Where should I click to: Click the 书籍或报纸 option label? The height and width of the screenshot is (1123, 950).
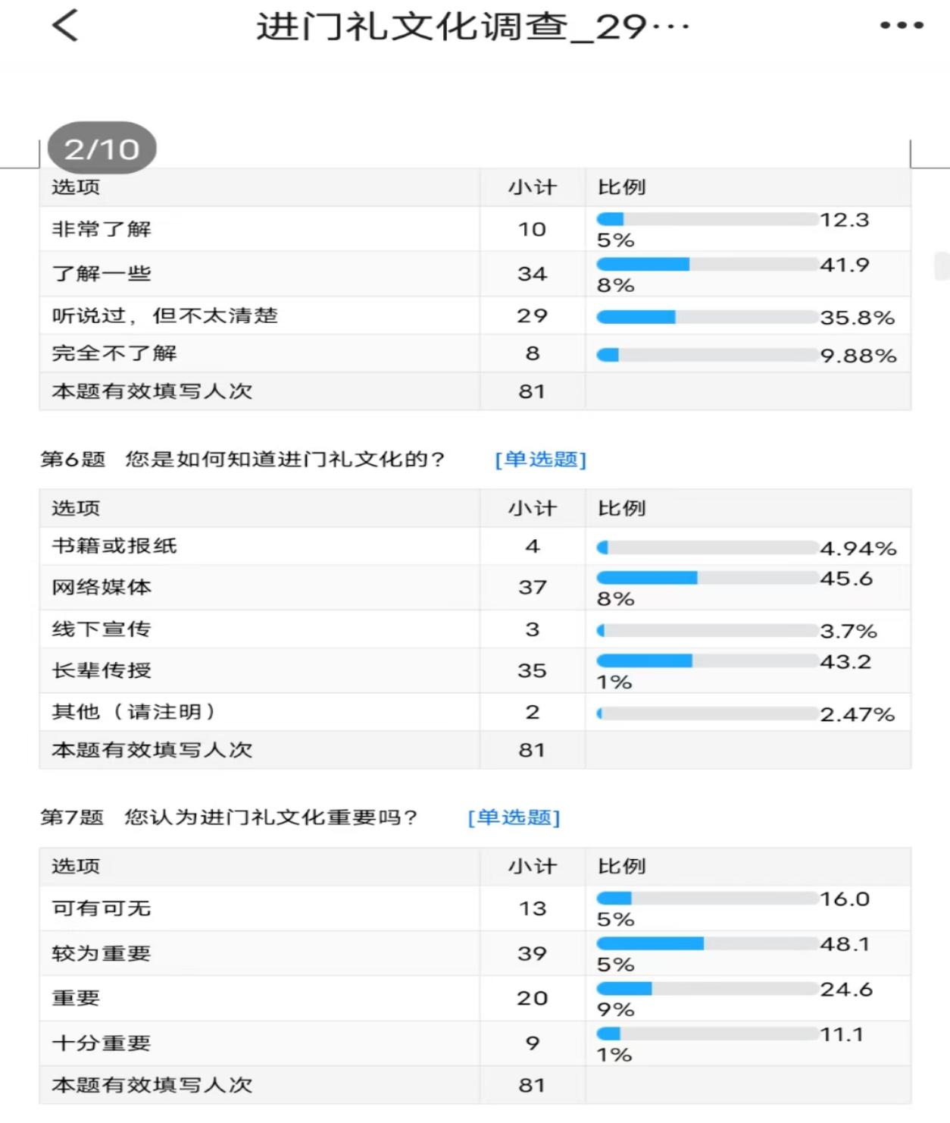click(x=114, y=546)
